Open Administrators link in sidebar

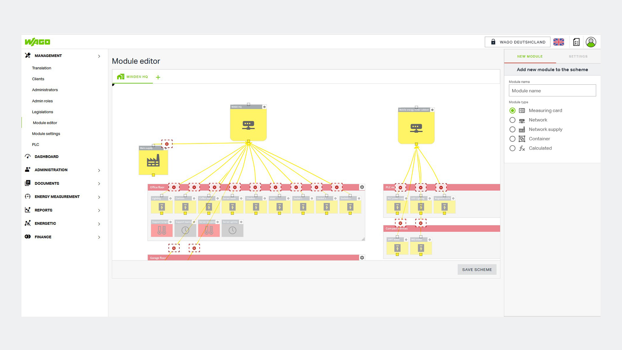coord(45,90)
